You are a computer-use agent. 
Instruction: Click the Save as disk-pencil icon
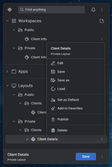click(53, 80)
